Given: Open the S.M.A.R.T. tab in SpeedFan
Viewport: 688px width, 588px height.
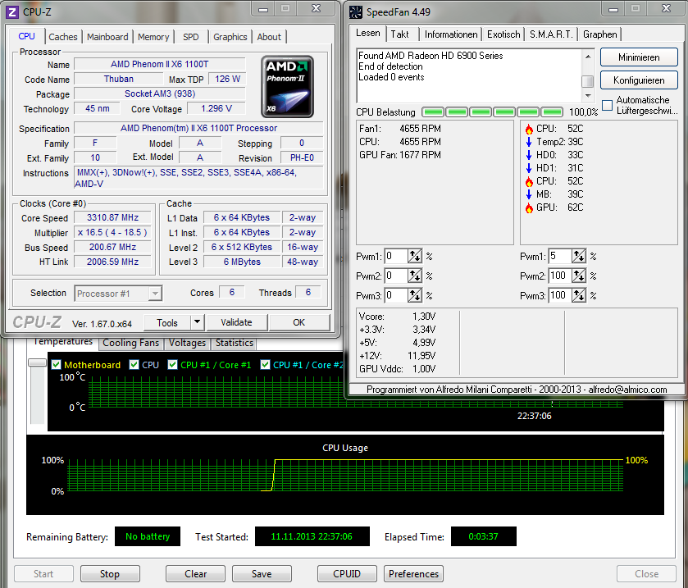Looking at the screenshot, I should pos(551,34).
